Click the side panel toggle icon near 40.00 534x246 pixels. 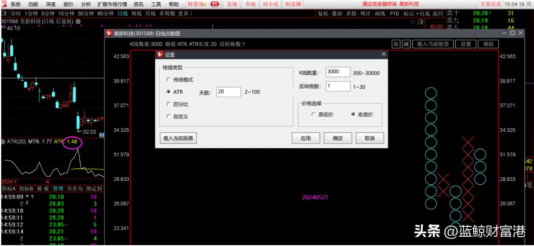[x=420, y=21]
